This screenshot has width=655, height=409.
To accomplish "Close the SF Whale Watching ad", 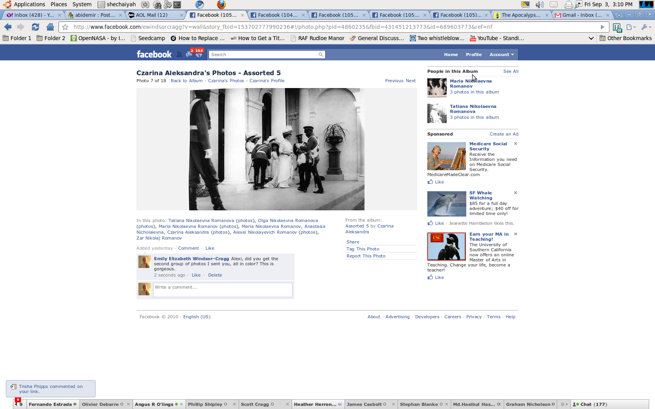I will click(515, 193).
